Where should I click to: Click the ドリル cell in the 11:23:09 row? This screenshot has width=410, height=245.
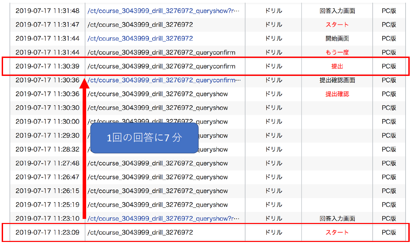pyautogui.click(x=273, y=232)
